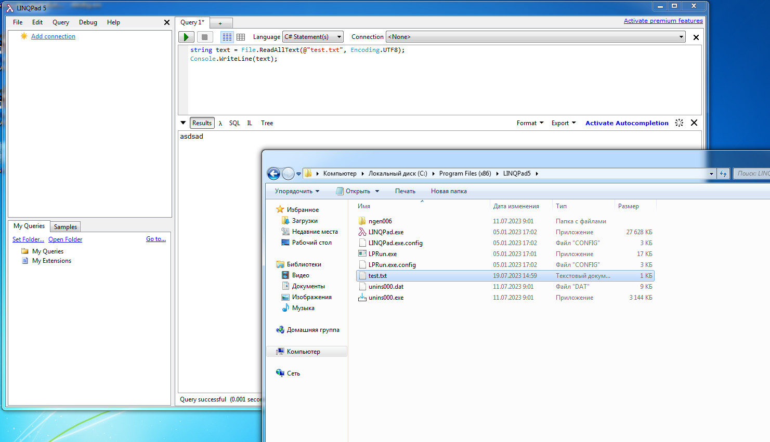Click the Музыка note icon in sidebar

(285, 308)
